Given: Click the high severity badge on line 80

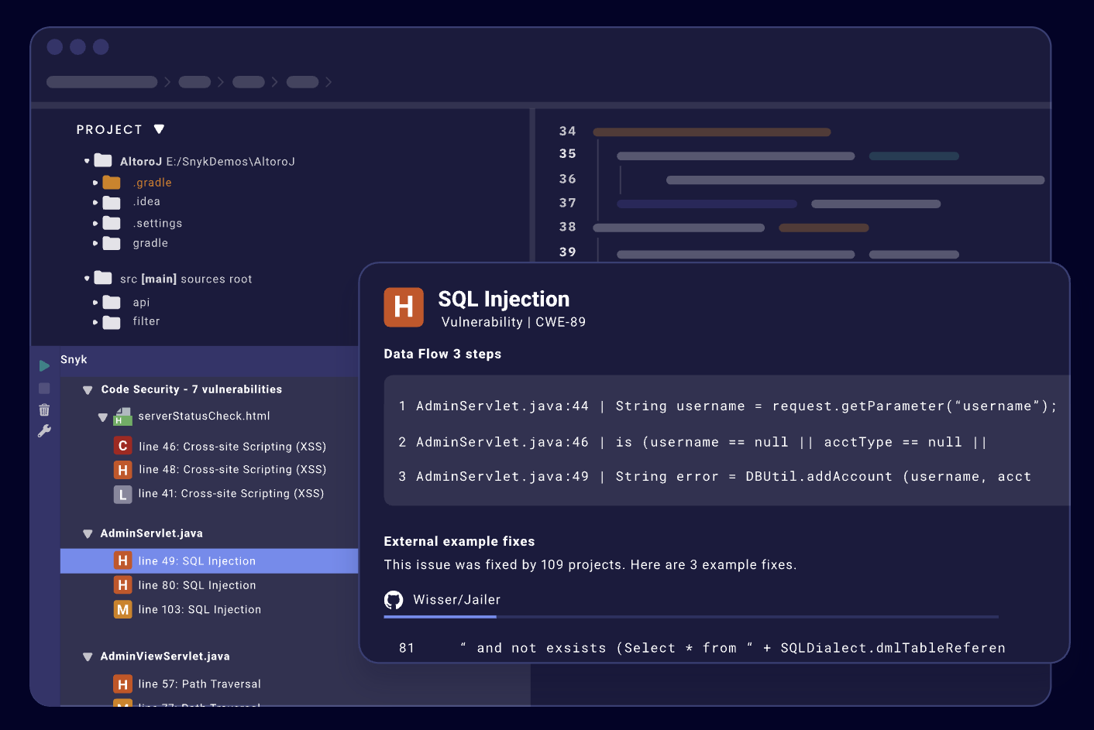Looking at the screenshot, I should coord(122,585).
